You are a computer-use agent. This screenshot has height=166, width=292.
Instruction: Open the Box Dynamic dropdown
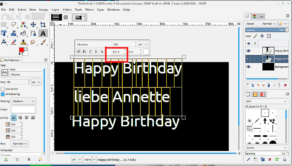coord(20,143)
